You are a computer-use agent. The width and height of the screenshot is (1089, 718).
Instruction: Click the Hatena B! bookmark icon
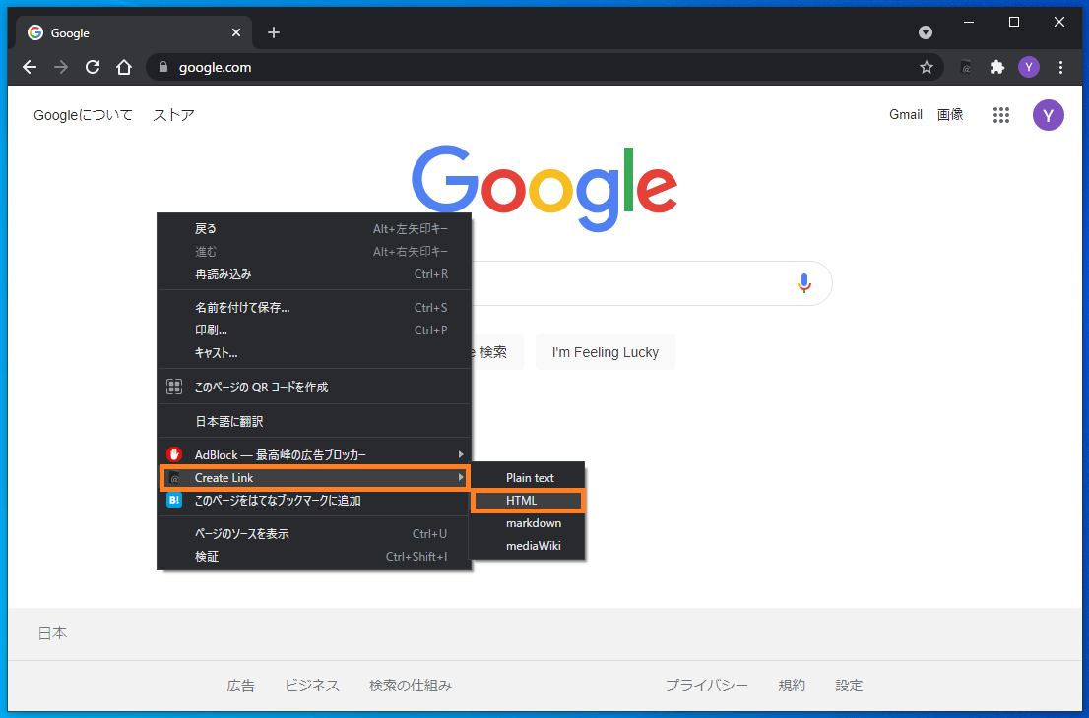[174, 501]
